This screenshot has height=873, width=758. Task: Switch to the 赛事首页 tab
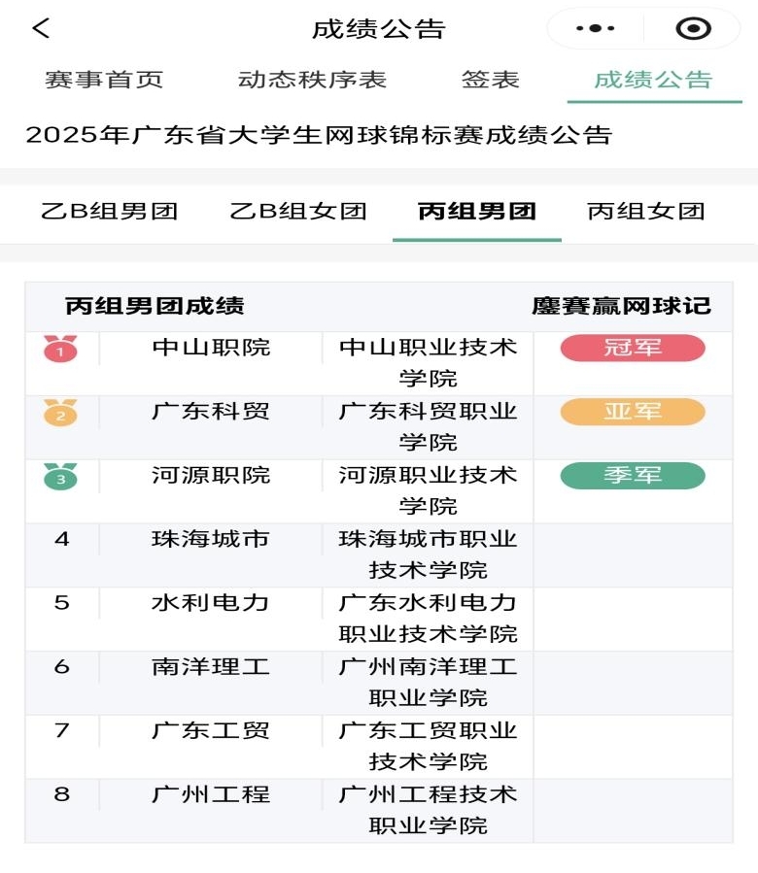tap(104, 80)
